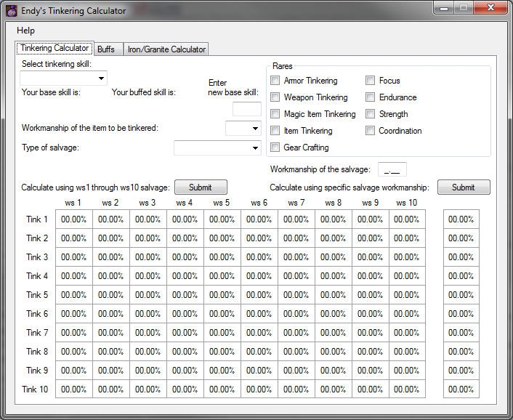Check the Focus rare checkbox

[371, 81]
